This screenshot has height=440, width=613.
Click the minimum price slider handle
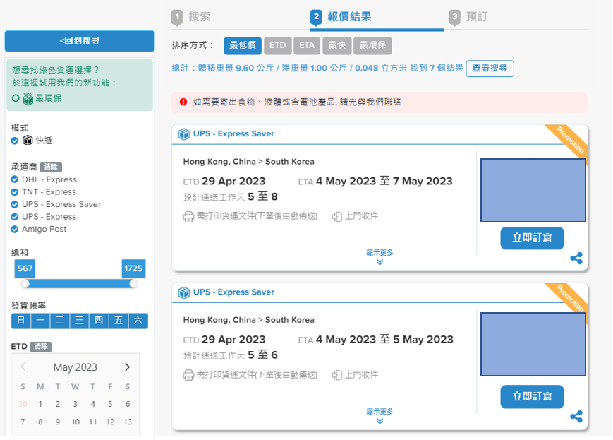click(x=25, y=283)
